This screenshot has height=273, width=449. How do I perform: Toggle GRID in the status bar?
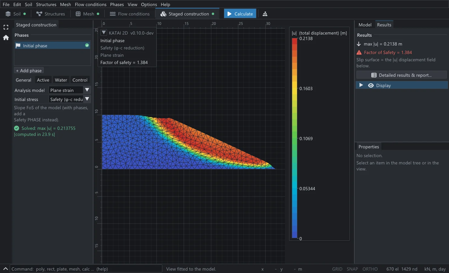pyautogui.click(x=337, y=269)
